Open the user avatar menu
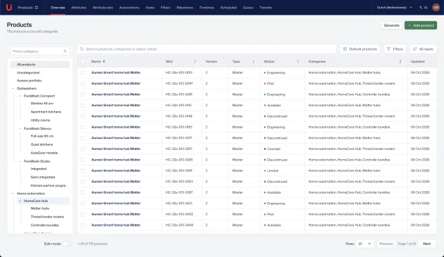Viewport: 444px width, 257px height. pyautogui.click(x=436, y=8)
